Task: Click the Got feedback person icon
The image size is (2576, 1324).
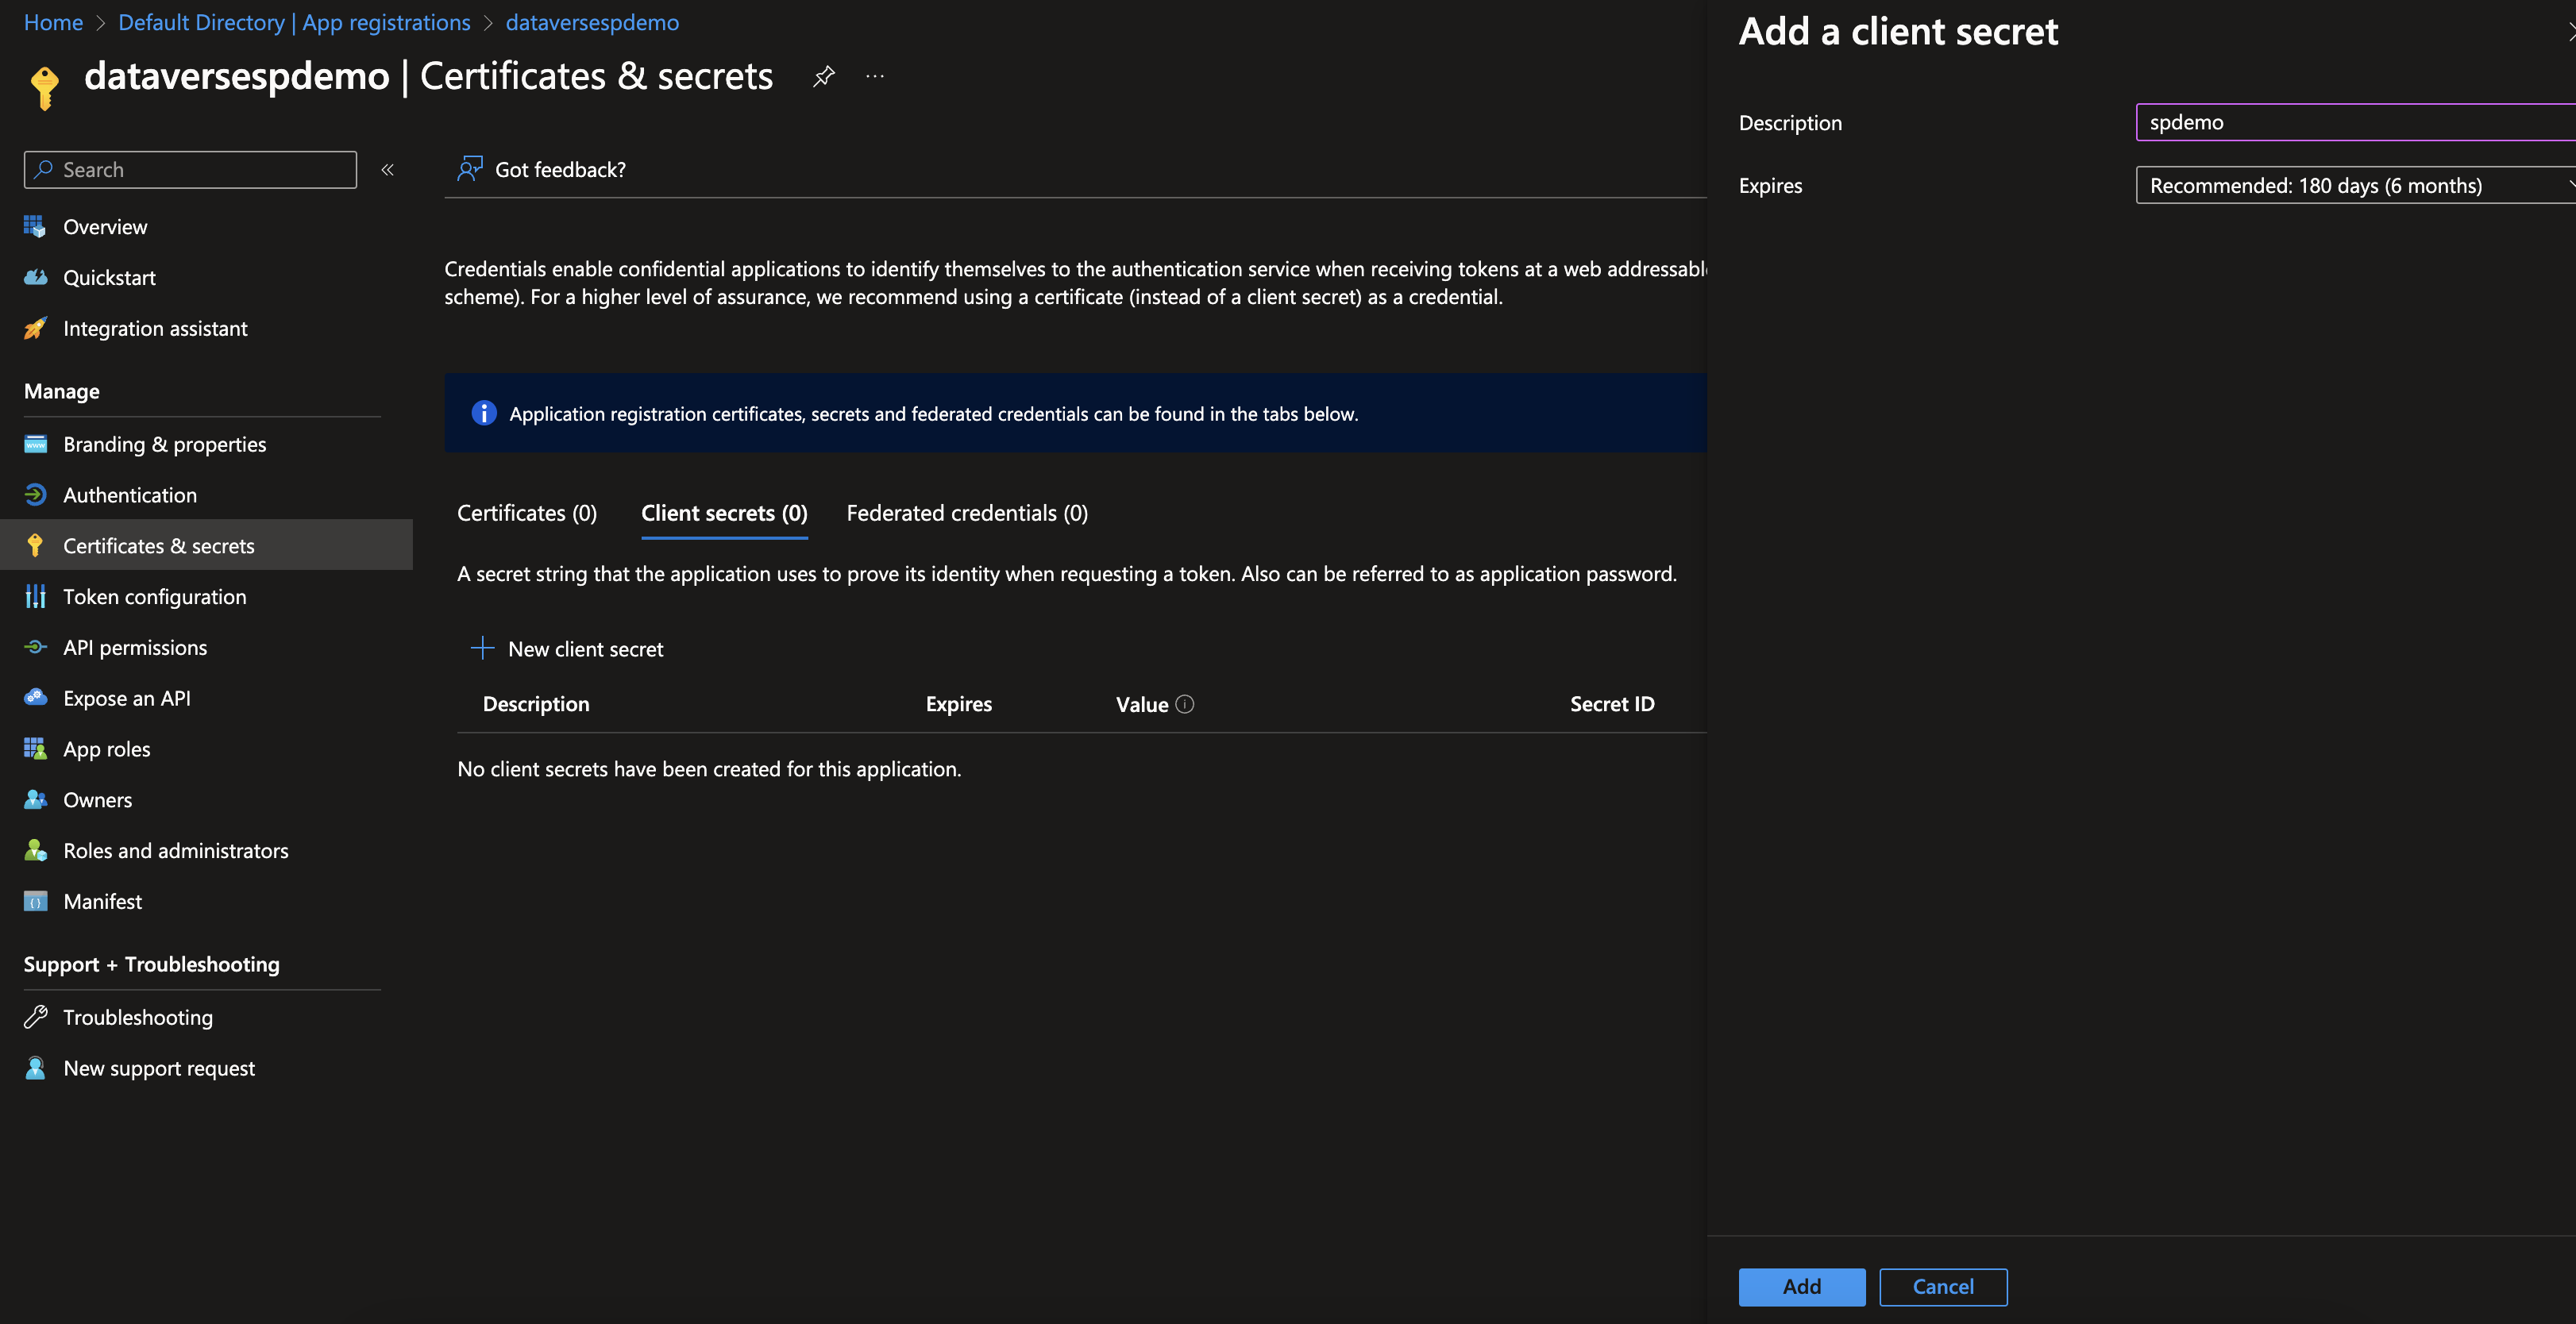Action: point(470,169)
